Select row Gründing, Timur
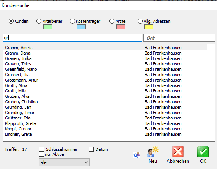Viewport: 217px width, 169px height. (106, 113)
